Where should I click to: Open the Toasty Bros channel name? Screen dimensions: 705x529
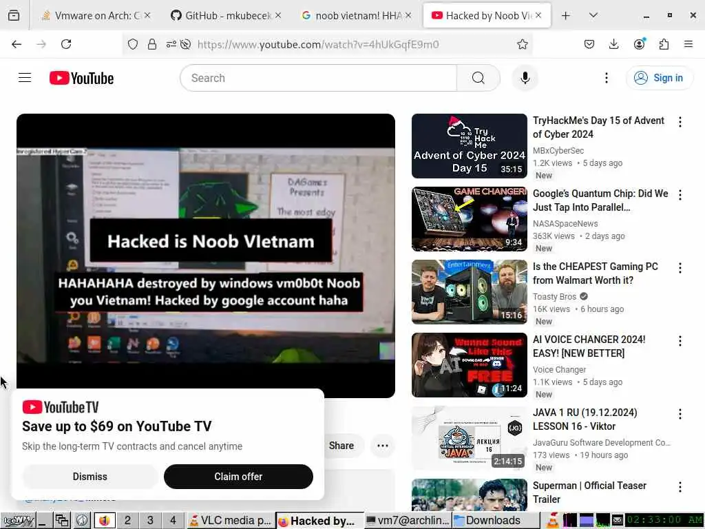(x=554, y=297)
